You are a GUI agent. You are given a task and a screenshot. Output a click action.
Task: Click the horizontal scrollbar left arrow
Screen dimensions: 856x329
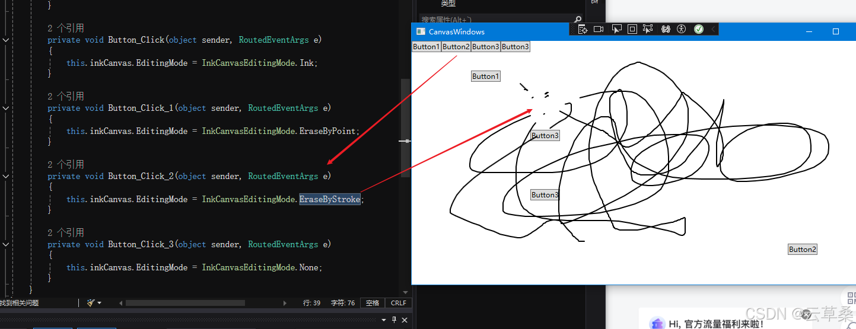[x=121, y=303]
